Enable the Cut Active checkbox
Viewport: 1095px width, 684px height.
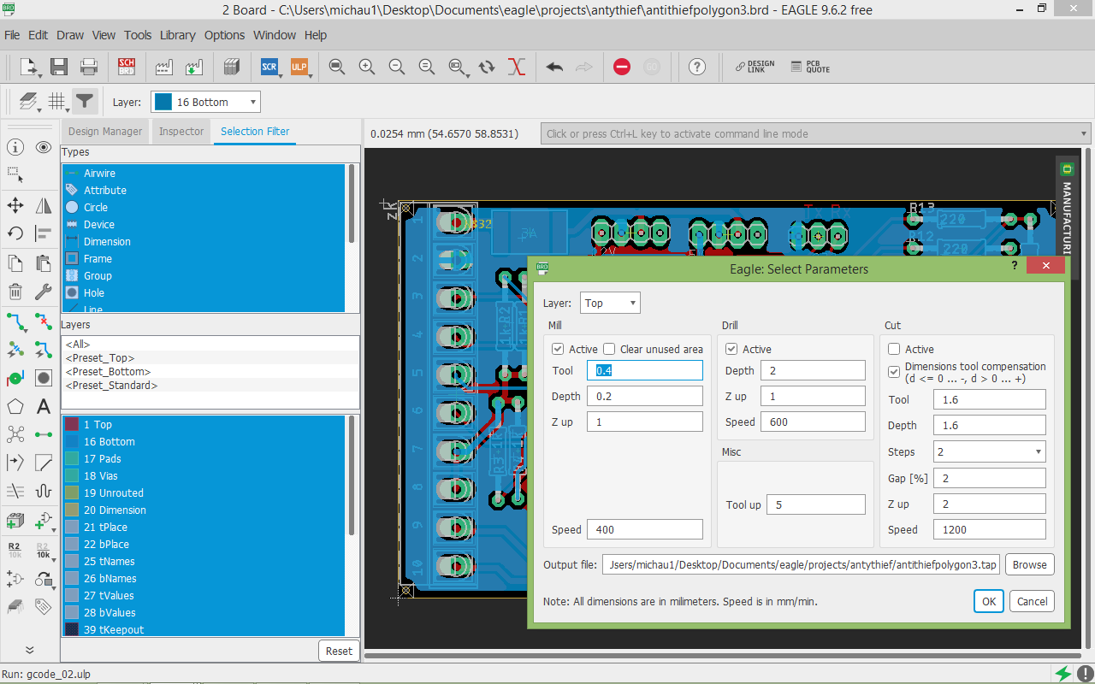[894, 349]
